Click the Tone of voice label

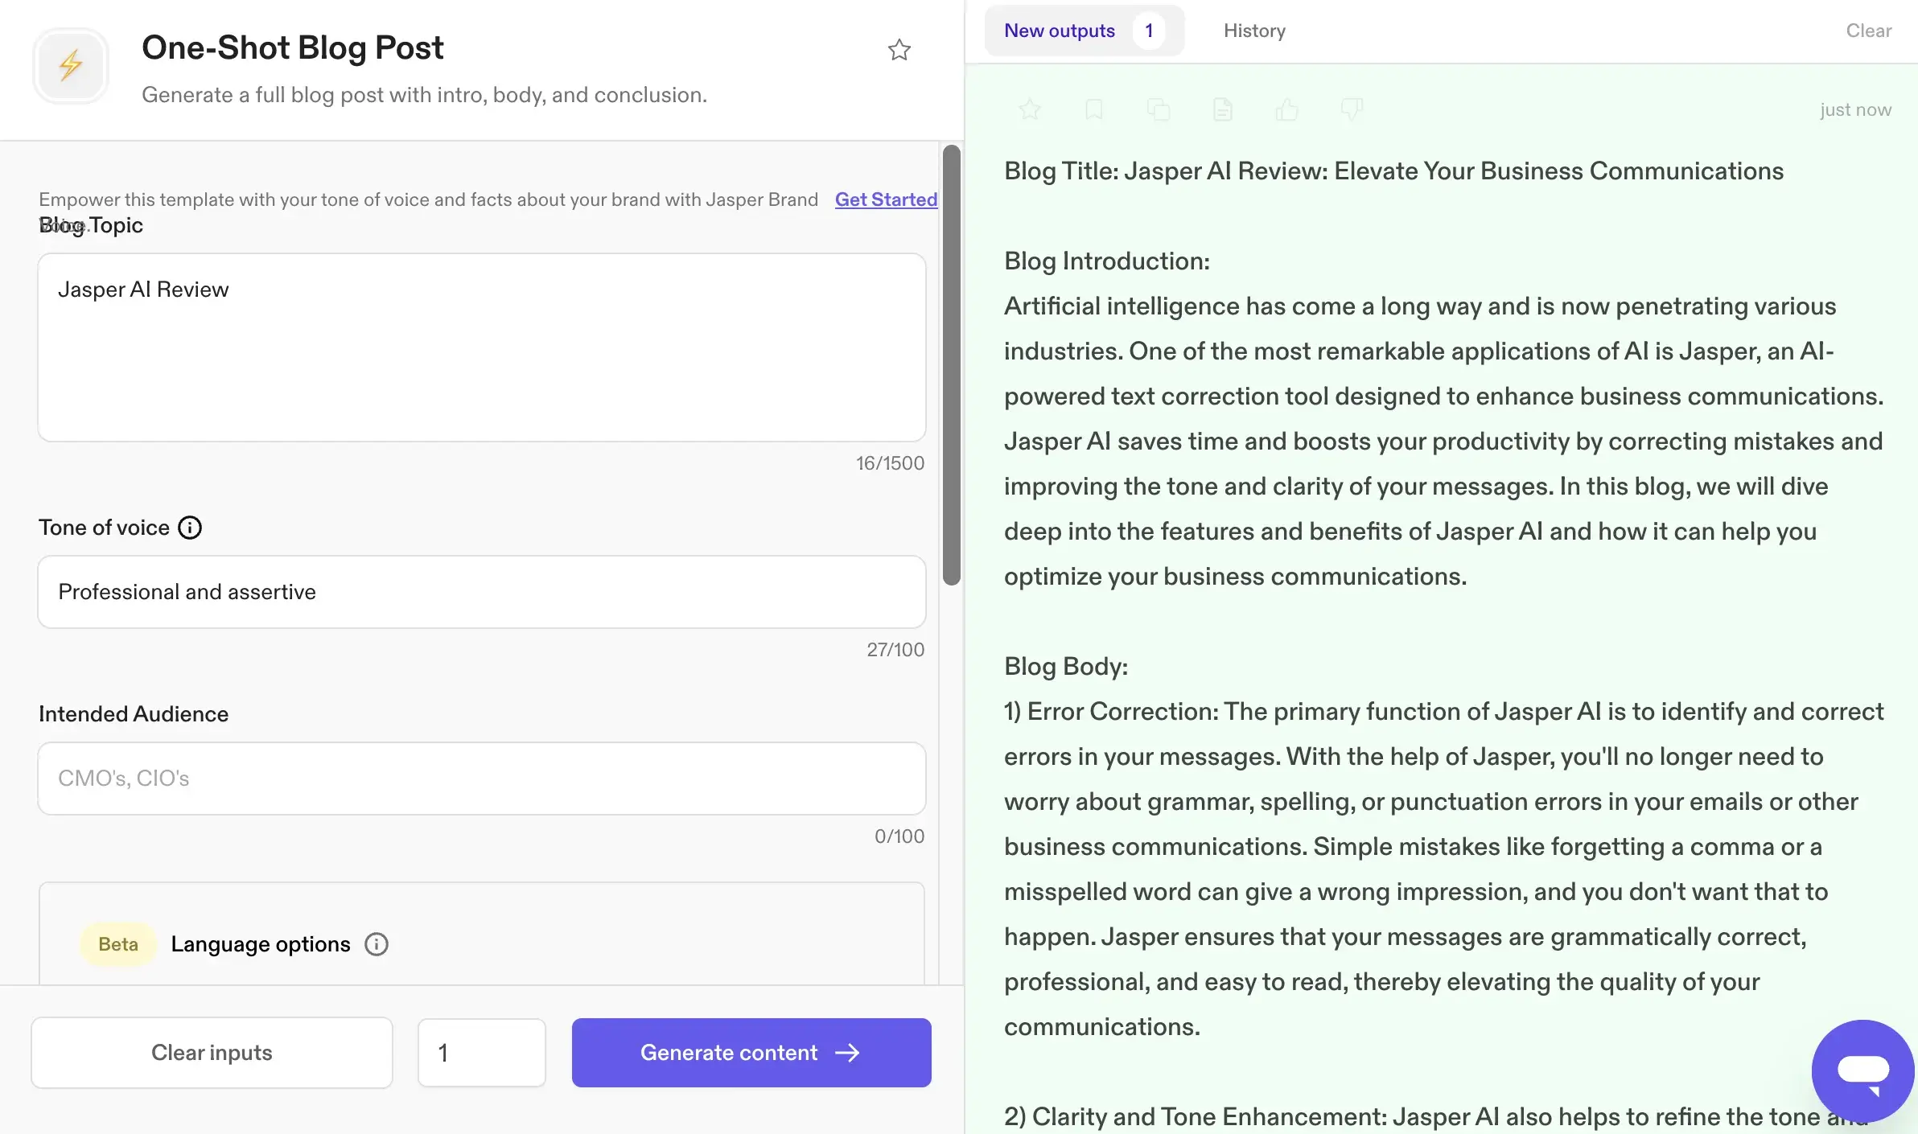point(104,528)
